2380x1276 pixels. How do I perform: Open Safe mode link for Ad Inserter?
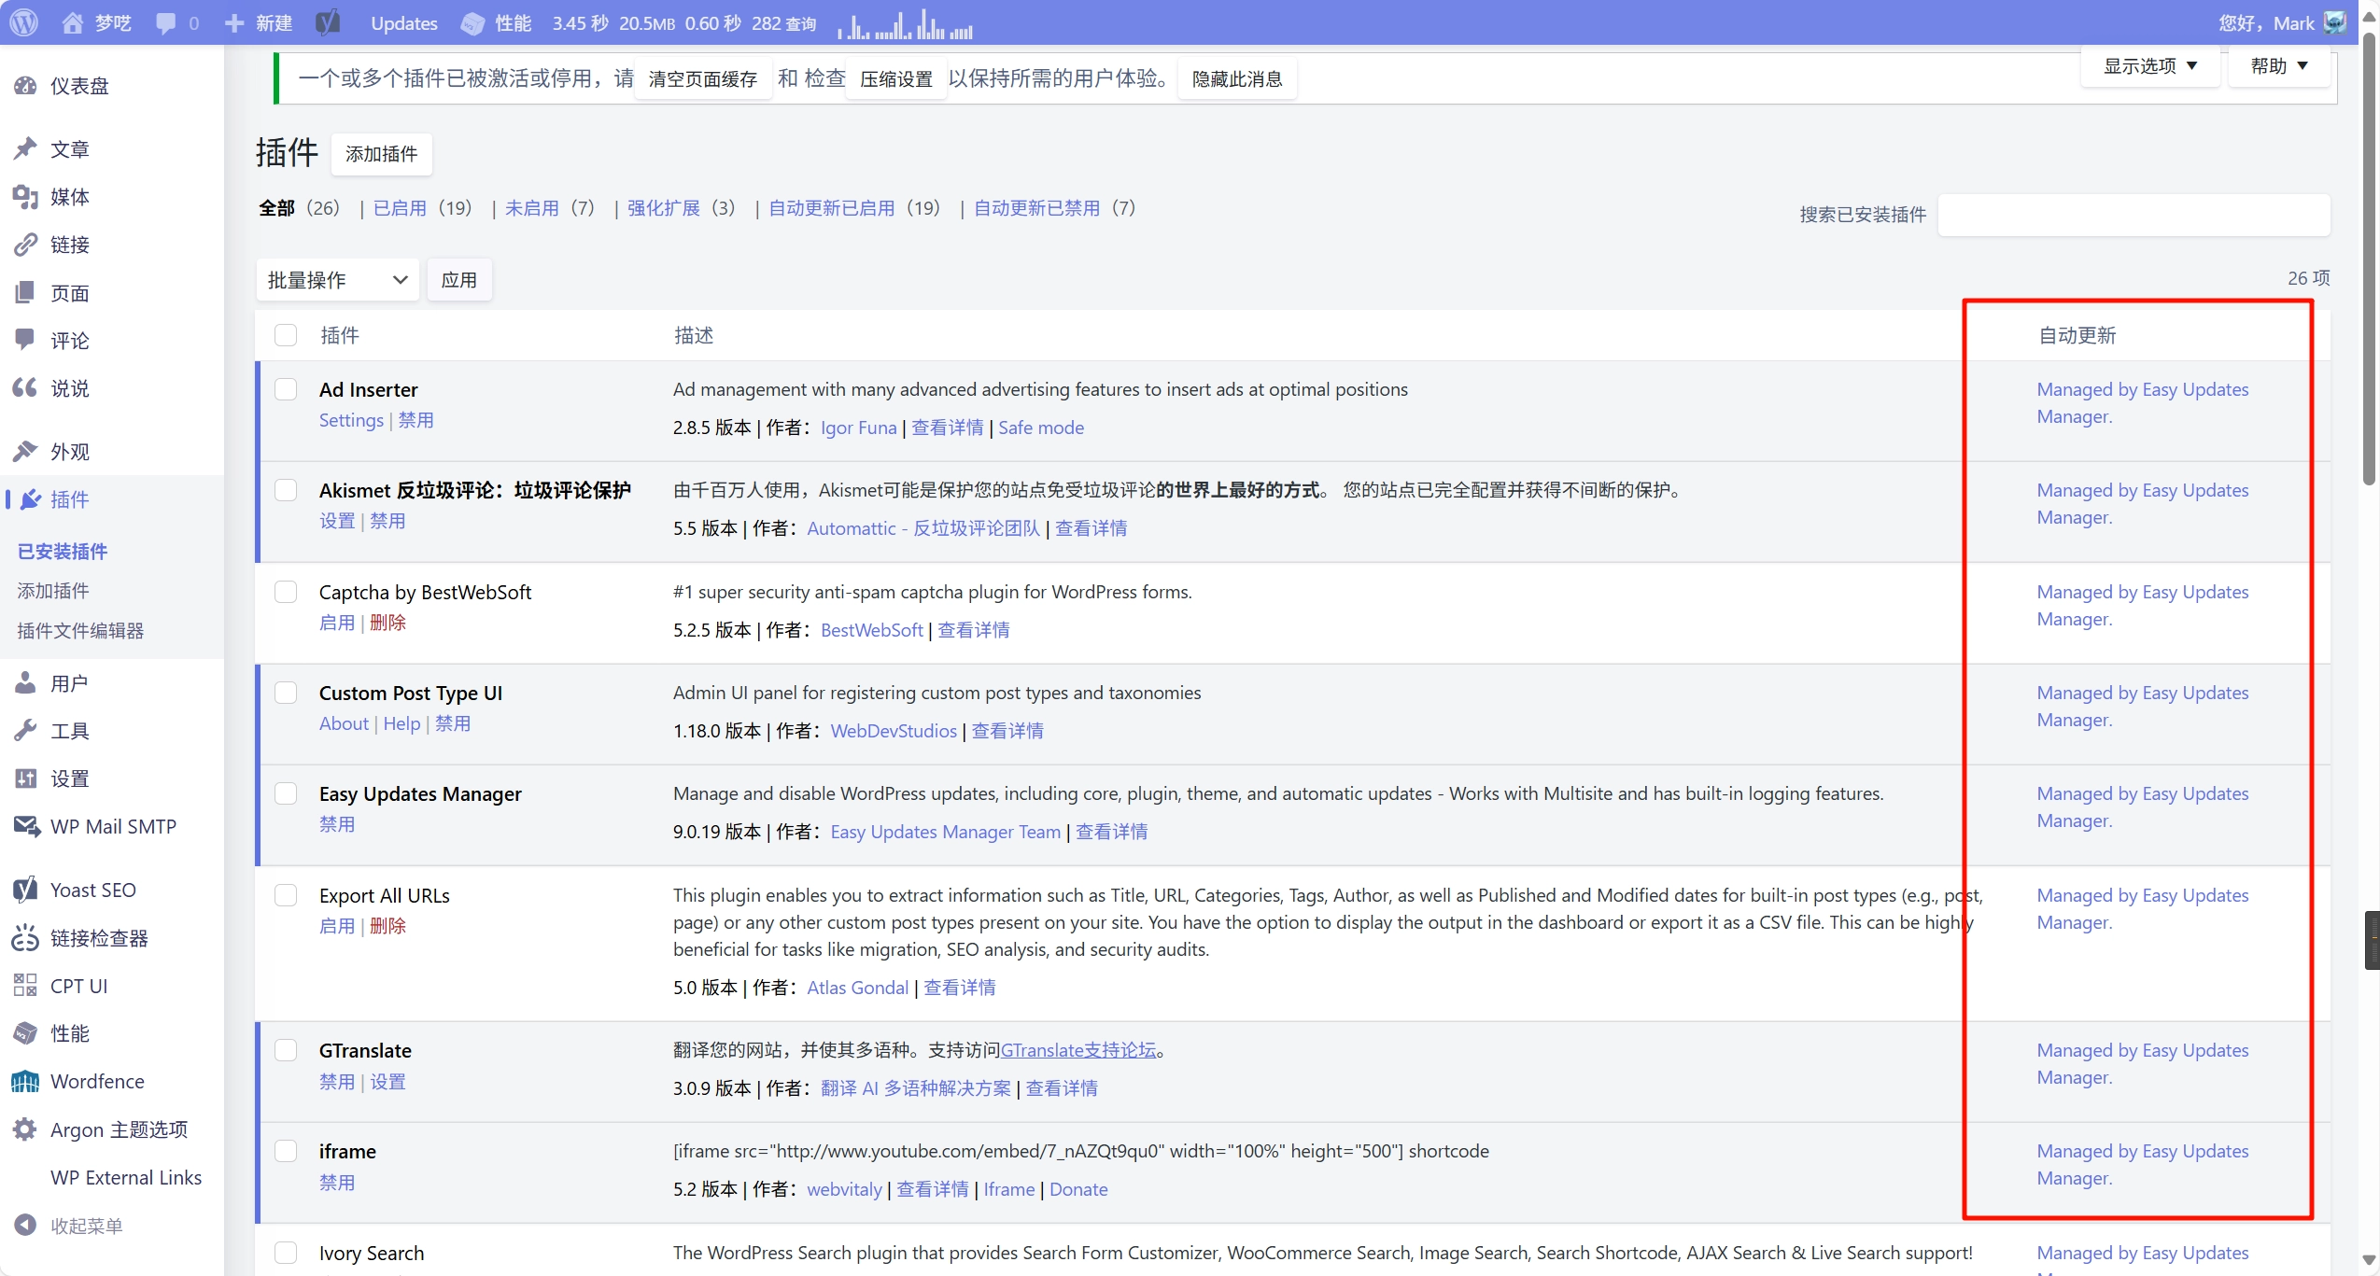1041,428
